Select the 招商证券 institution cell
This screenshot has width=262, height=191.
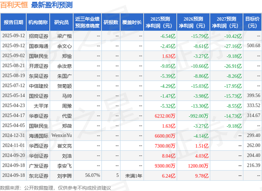pos(39,36)
